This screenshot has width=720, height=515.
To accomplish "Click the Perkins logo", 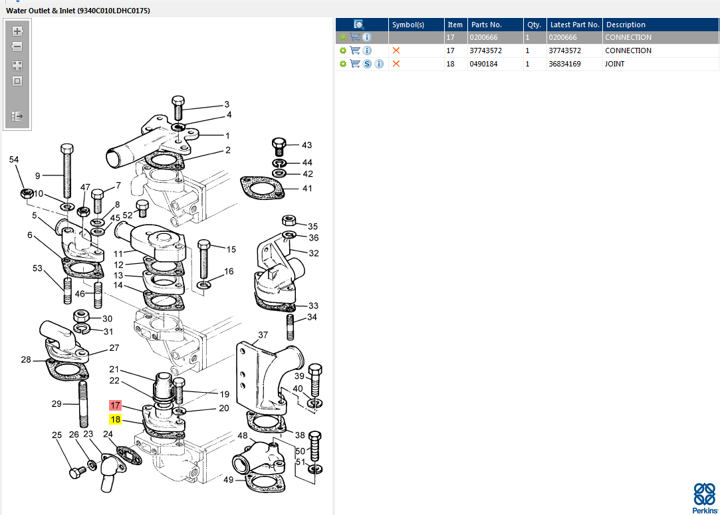I will 704,498.
